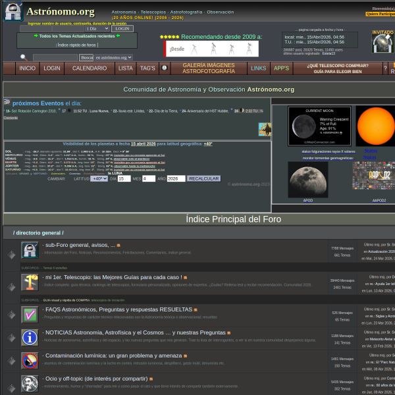This screenshot has height=395, width=395.
Task: Click the magnifying glass search icon
Action: [x=24, y=58]
